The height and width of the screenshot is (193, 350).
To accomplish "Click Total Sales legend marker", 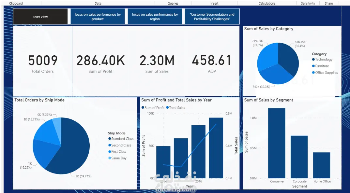I will click(x=167, y=107).
